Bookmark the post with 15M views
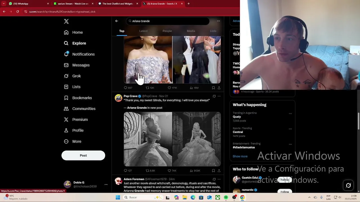360x202 pixels. click(x=213, y=88)
